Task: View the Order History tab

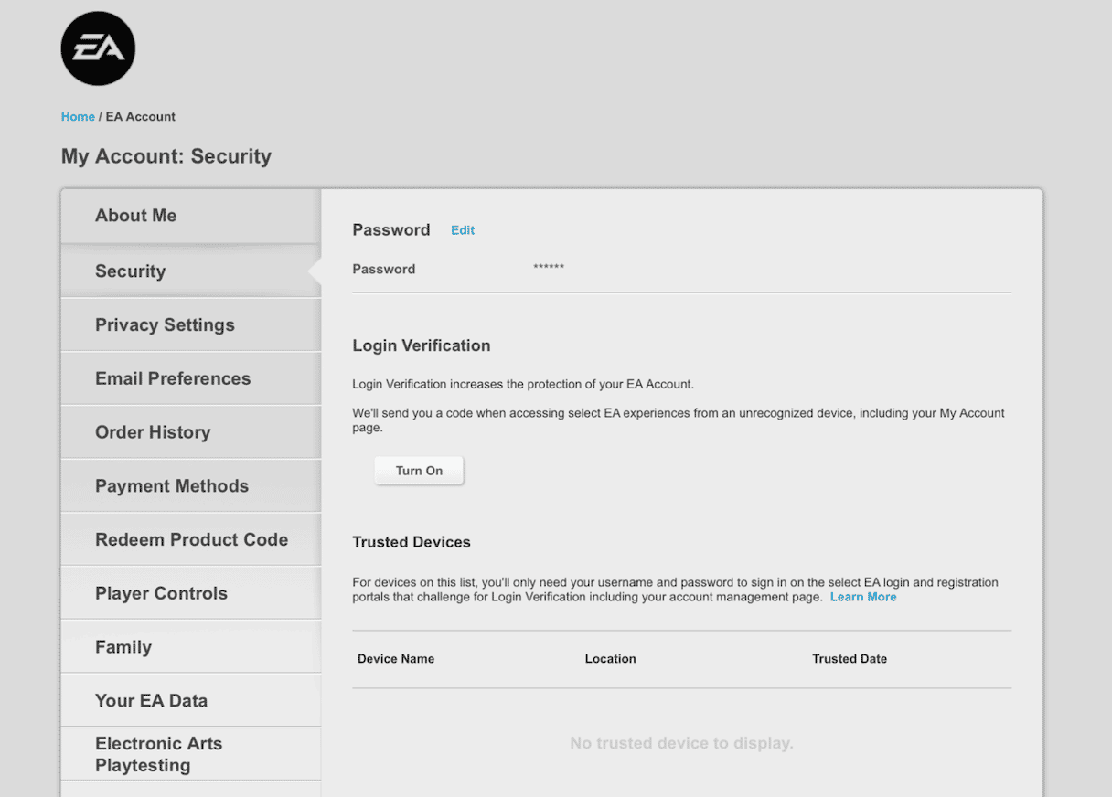Action: coord(153,432)
